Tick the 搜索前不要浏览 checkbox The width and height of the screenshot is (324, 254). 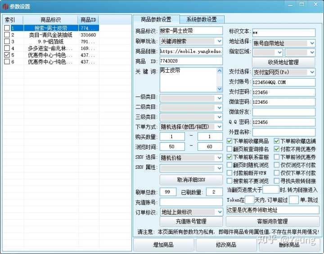(230, 181)
